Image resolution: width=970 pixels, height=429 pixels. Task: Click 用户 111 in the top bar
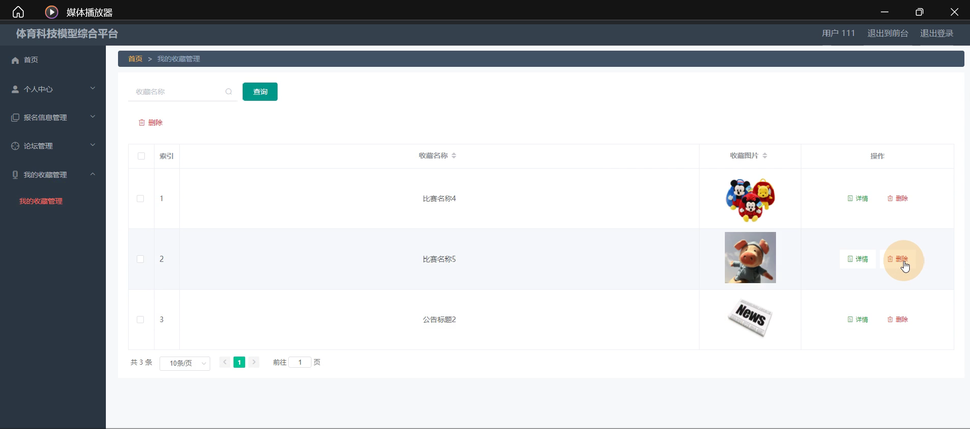pos(838,33)
